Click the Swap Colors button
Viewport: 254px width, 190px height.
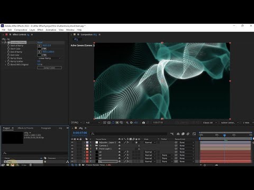[x=49, y=68]
